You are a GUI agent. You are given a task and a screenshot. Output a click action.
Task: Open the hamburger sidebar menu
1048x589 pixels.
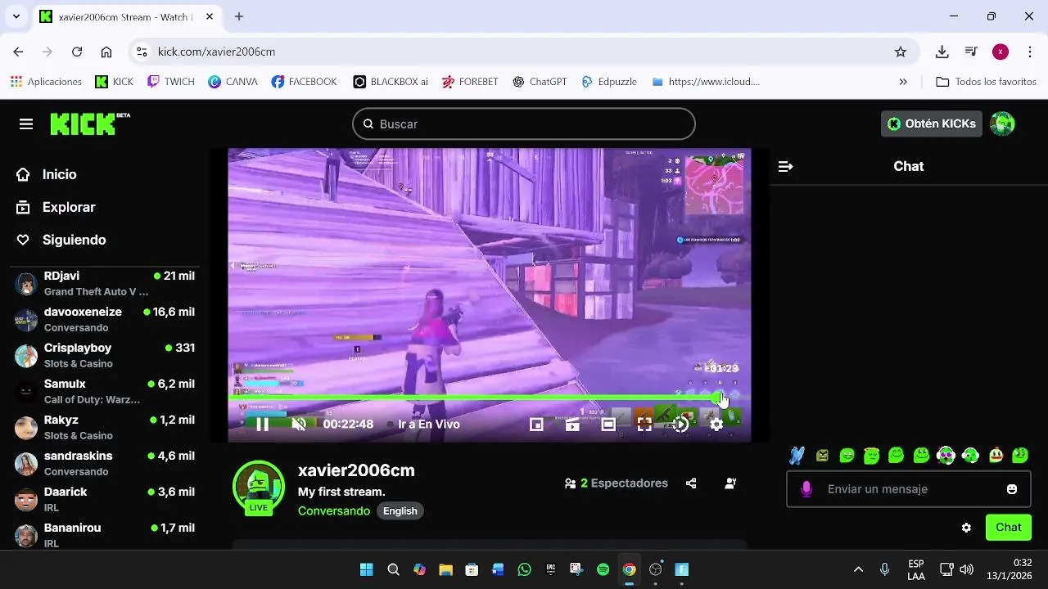(x=26, y=124)
